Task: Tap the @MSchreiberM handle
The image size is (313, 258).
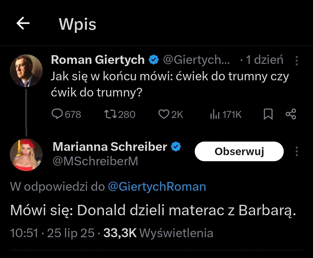Action: (x=95, y=161)
